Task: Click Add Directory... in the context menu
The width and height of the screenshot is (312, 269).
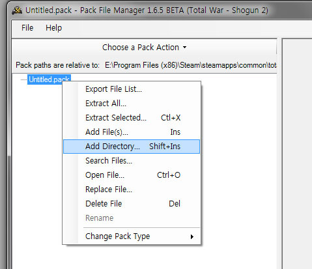Action: [132, 147]
